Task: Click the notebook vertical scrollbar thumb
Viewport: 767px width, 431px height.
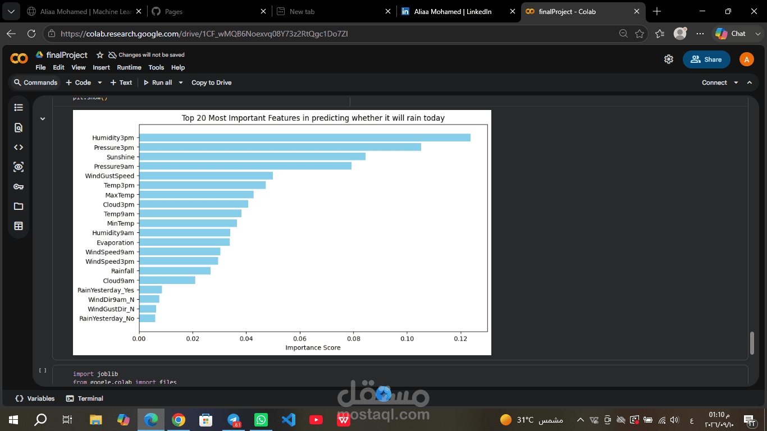Action: (x=752, y=343)
